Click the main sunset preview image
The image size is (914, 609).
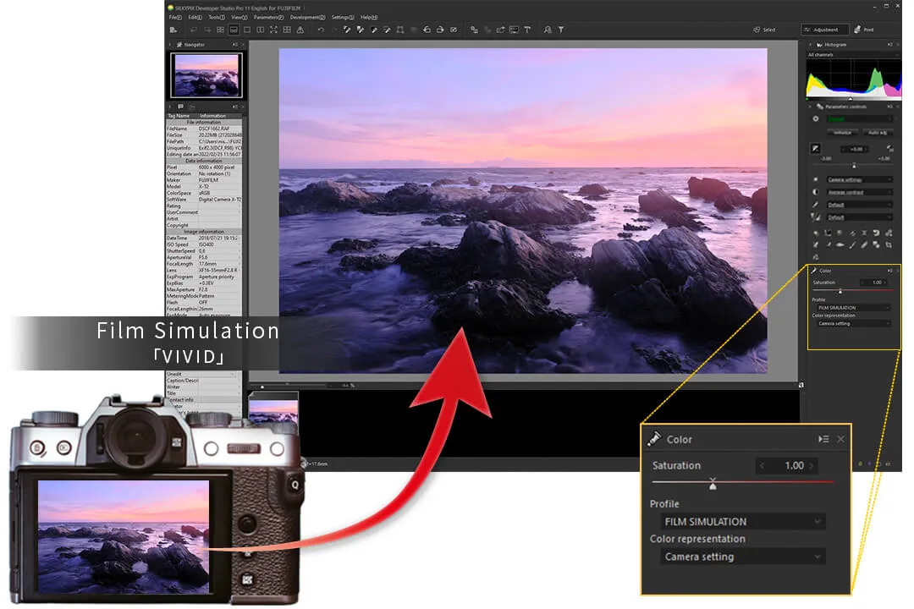pos(523,211)
